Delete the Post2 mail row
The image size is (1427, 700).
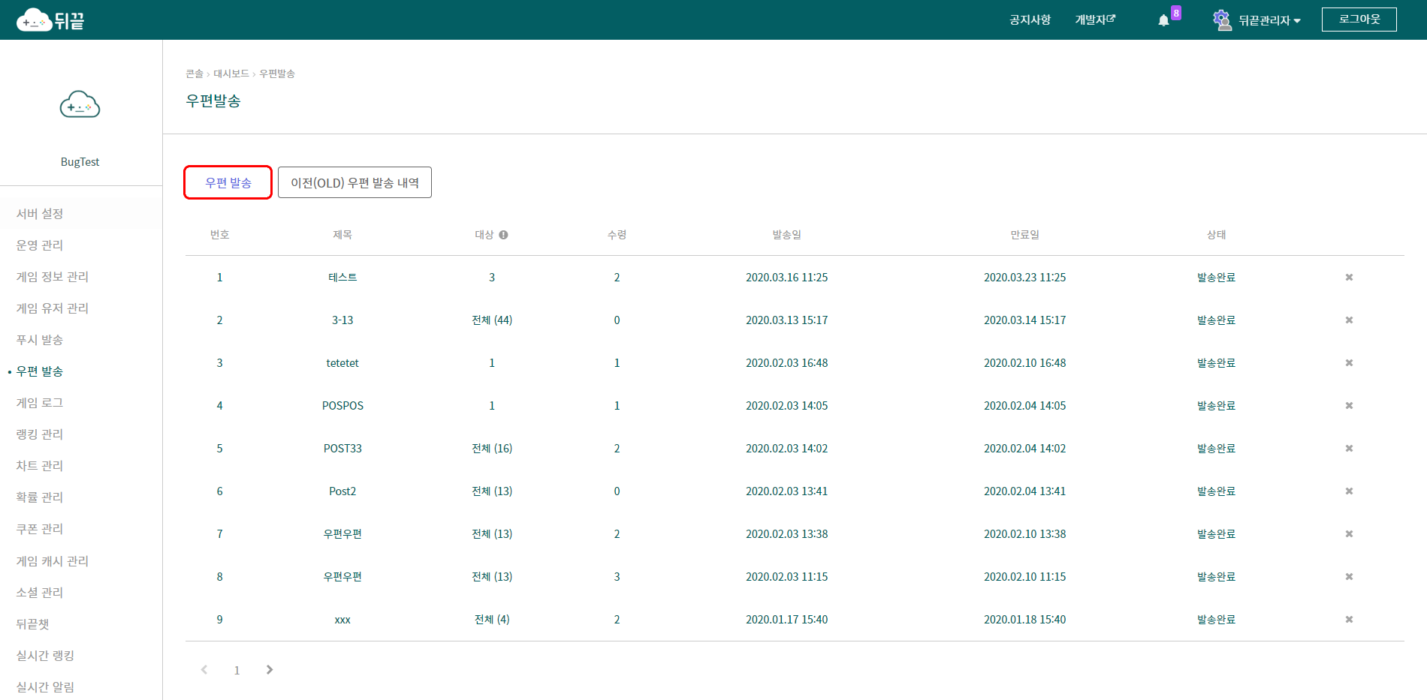point(1349,491)
